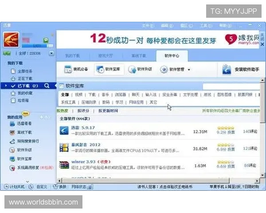266x213 pixels.
Task: Open winrar 3.93 title link
Action: (83, 162)
